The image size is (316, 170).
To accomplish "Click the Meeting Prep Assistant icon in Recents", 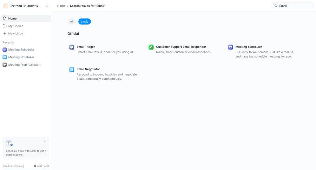I will pyautogui.click(x=5, y=65).
